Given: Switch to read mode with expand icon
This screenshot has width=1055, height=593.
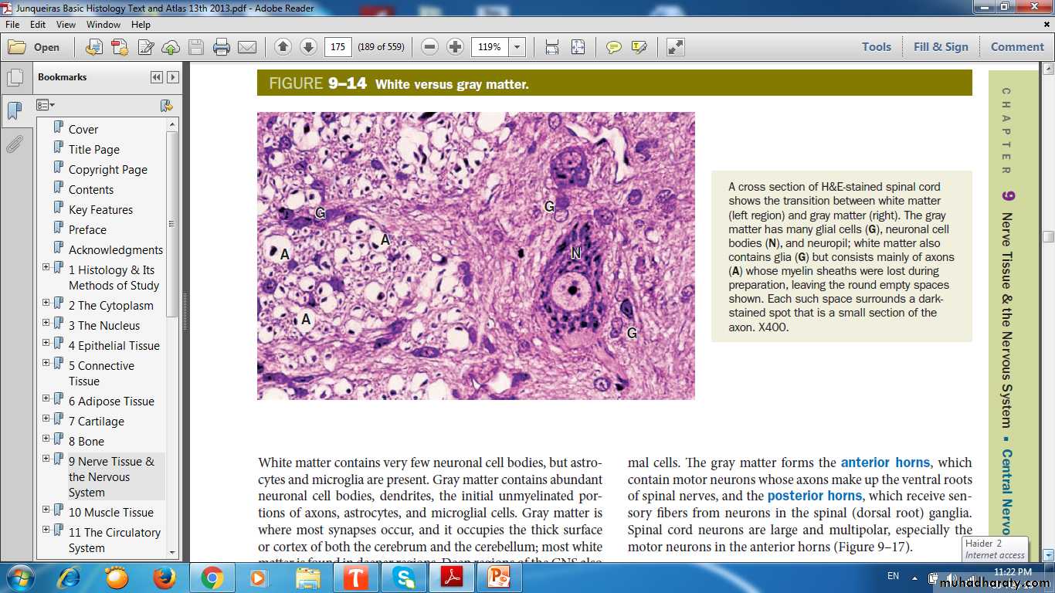Looking at the screenshot, I should pos(675,47).
